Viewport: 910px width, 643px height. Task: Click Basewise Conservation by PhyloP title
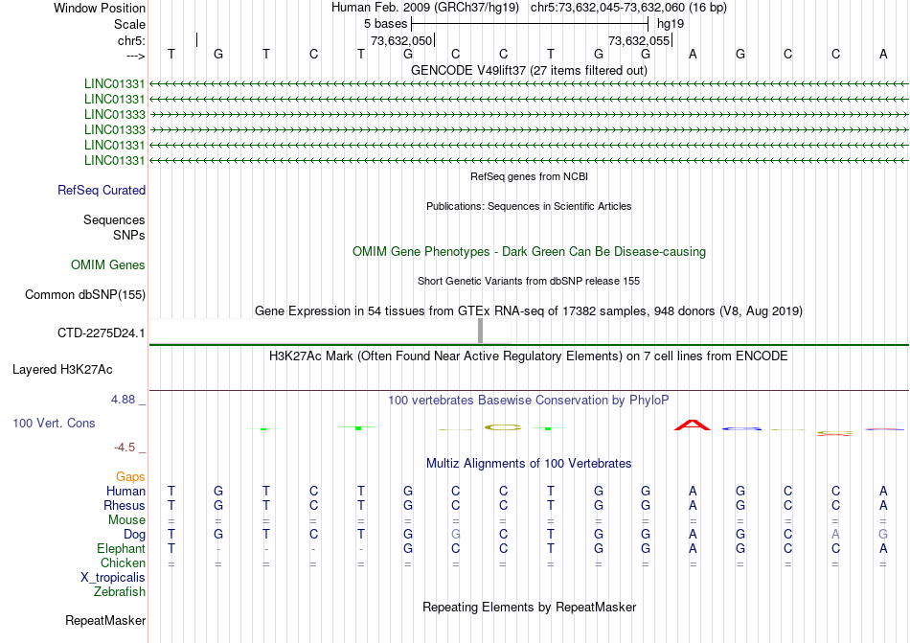(529, 400)
